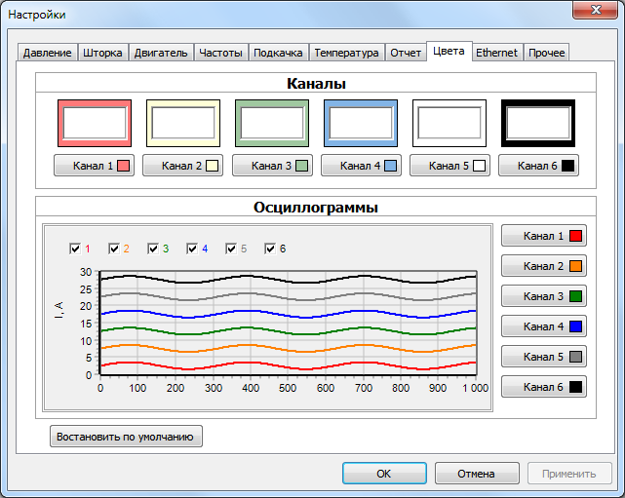
Task: Click the black Канал 6 color button under Каналы
Action: click(x=538, y=166)
